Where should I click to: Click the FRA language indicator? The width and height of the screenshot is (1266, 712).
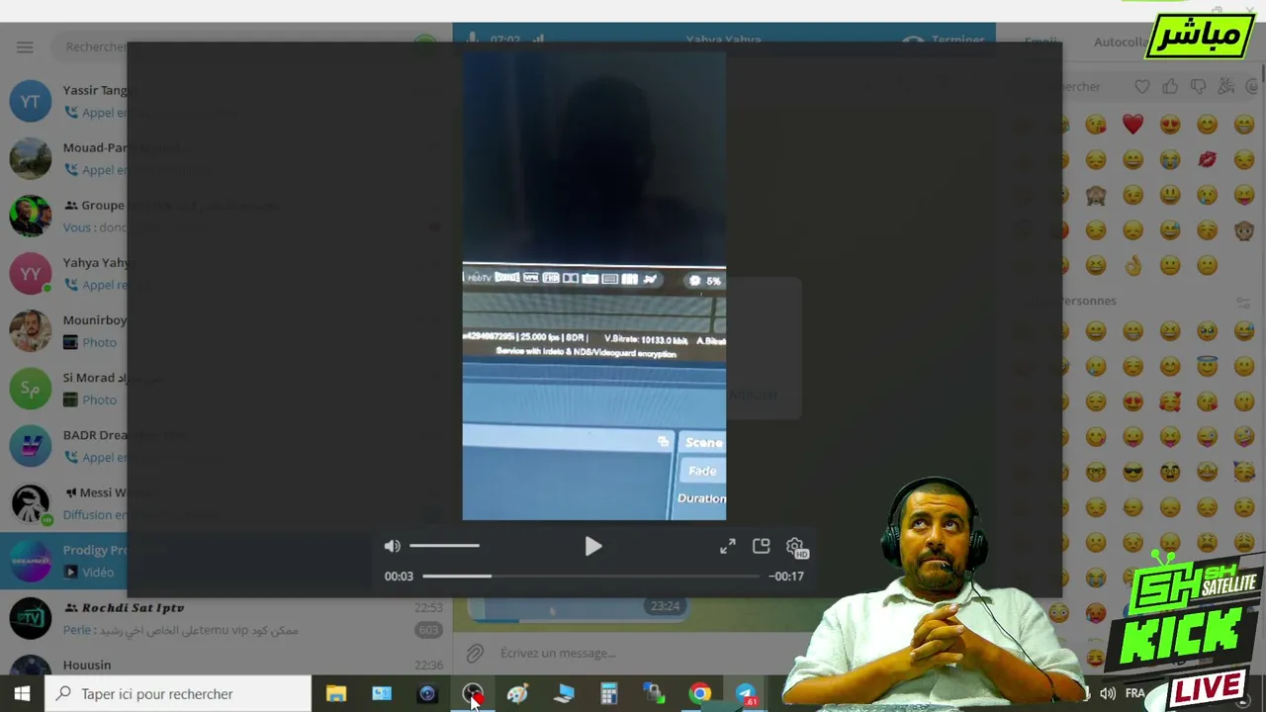pyautogui.click(x=1135, y=693)
